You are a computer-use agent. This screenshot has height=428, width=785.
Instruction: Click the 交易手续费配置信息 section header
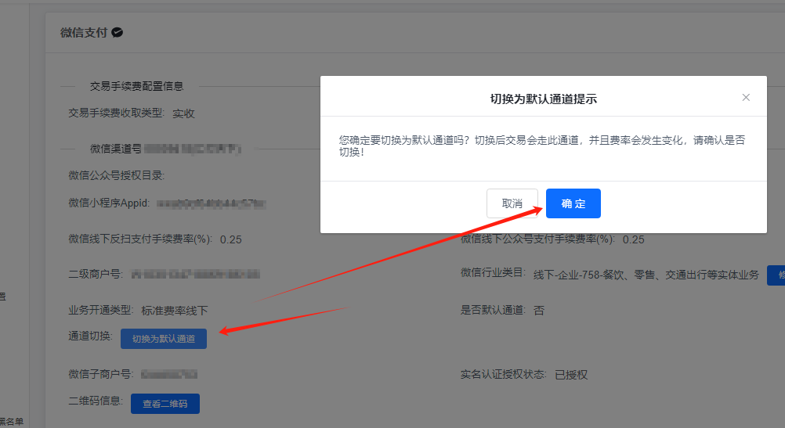click(136, 86)
